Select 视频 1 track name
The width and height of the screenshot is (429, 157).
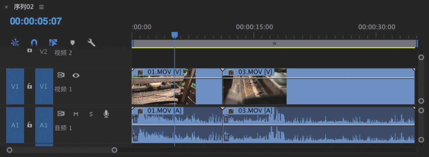point(63,89)
